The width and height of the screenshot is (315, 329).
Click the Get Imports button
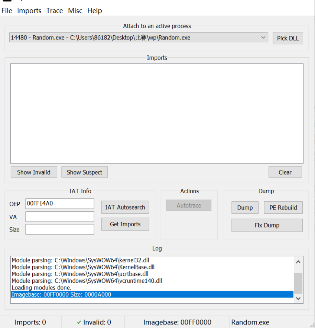click(x=125, y=224)
